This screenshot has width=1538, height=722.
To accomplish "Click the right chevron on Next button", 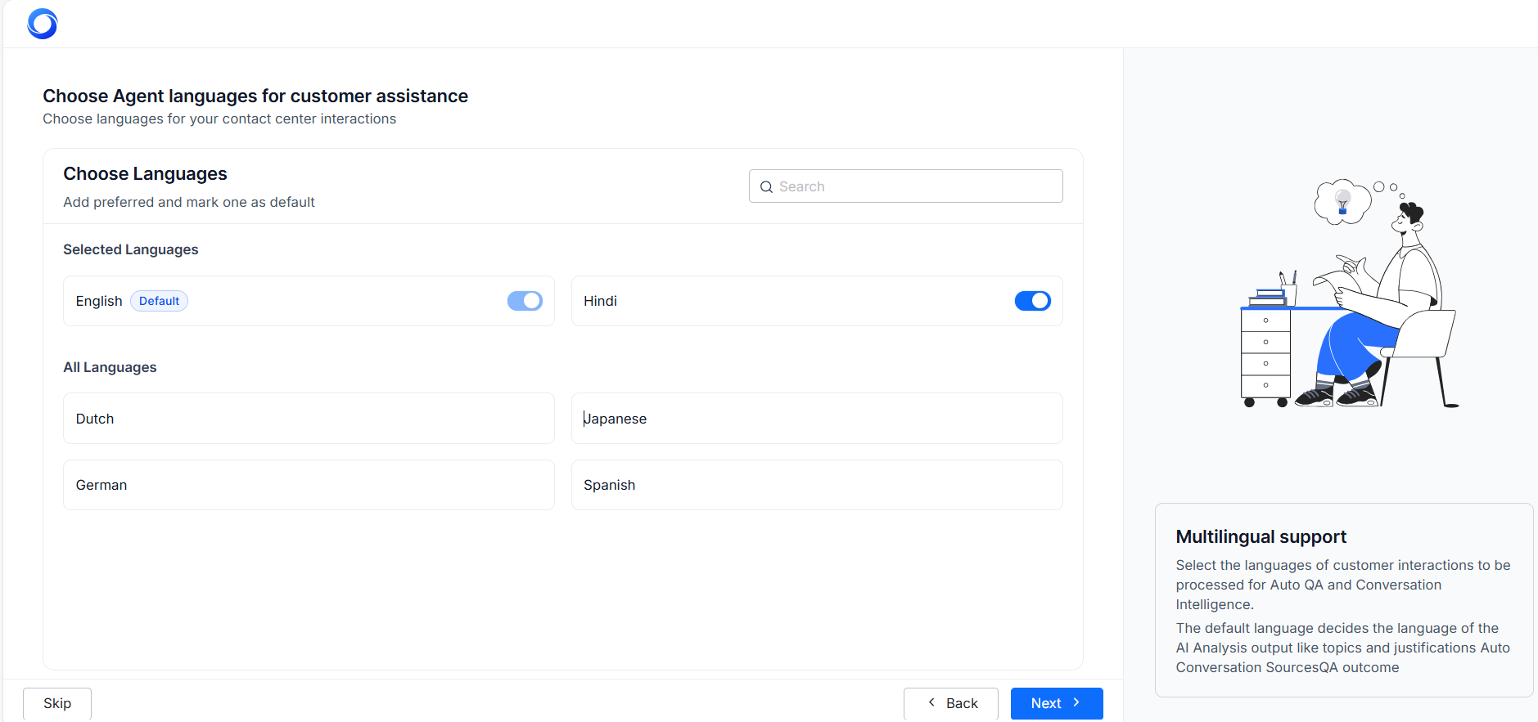I will point(1076,702).
